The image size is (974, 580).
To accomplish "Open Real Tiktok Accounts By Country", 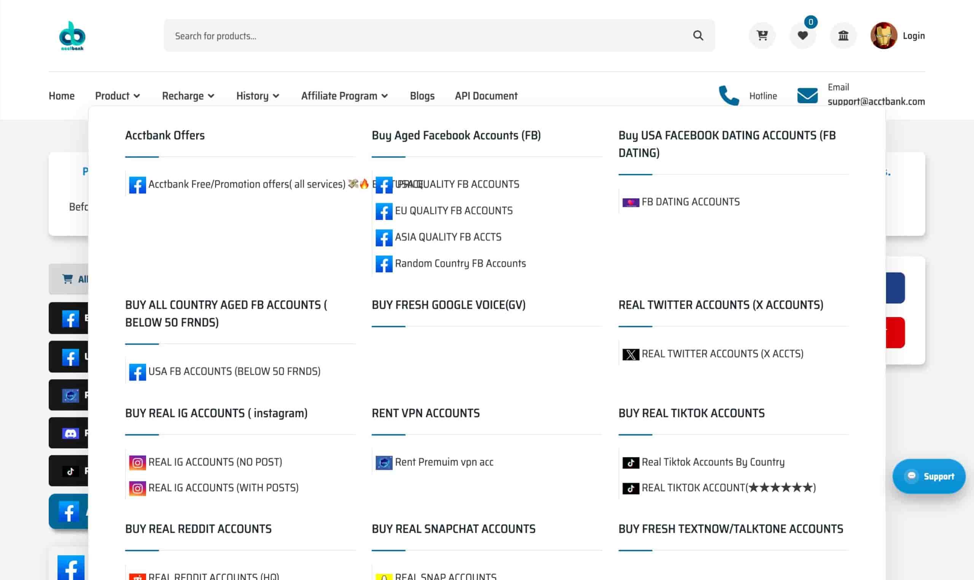I will pos(713,462).
